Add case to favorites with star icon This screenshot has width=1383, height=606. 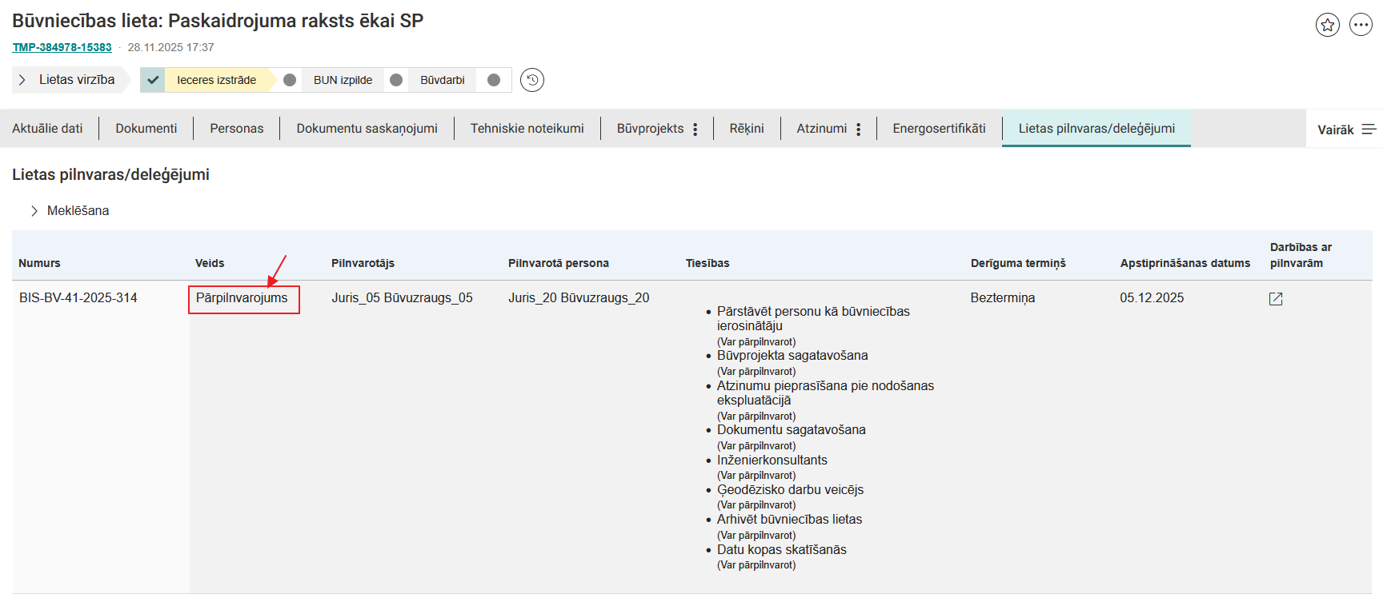click(x=1327, y=25)
